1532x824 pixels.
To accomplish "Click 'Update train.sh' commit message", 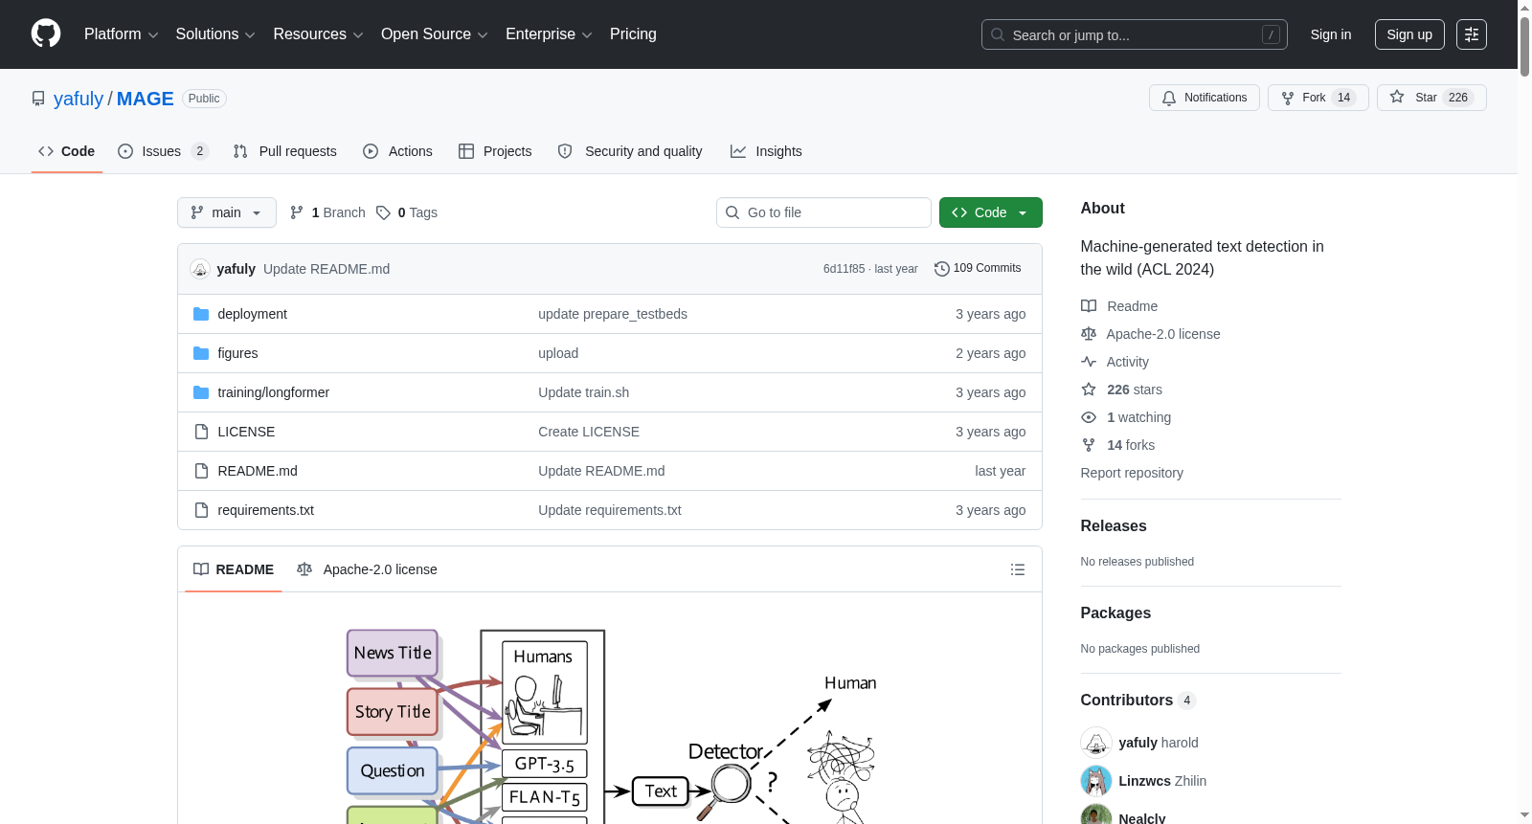I will [x=583, y=392].
